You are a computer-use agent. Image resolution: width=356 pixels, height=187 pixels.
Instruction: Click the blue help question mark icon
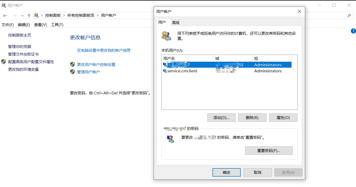click(353, 31)
